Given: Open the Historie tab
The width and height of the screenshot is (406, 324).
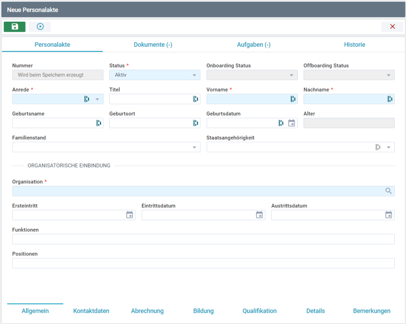Looking at the screenshot, I should pyautogui.click(x=355, y=45).
